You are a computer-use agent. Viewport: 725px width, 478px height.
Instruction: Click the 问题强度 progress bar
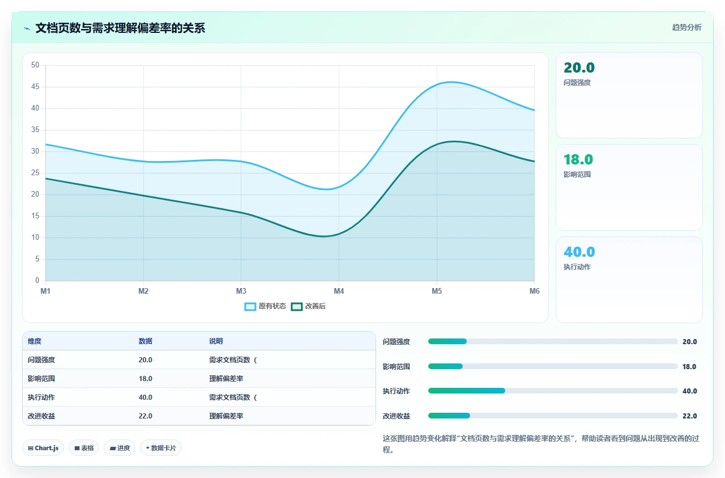[553, 341]
